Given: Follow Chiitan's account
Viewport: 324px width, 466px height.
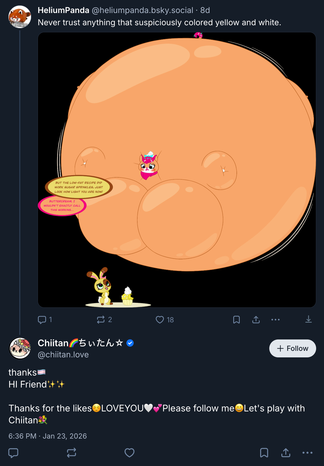Looking at the screenshot, I should coord(293,348).
